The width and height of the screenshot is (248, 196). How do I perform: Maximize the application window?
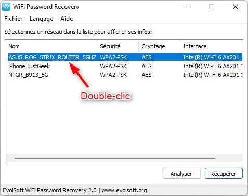[x=212, y=7]
